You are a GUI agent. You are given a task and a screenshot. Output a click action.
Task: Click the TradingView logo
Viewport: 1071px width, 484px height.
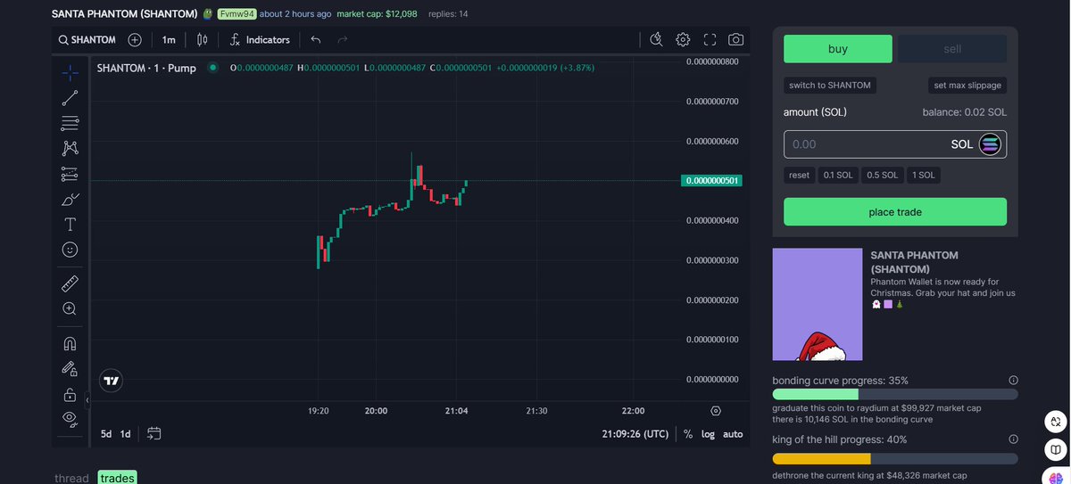112,381
